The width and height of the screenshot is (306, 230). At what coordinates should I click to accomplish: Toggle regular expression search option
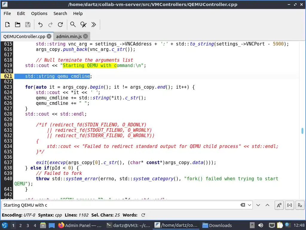tap(300, 205)
